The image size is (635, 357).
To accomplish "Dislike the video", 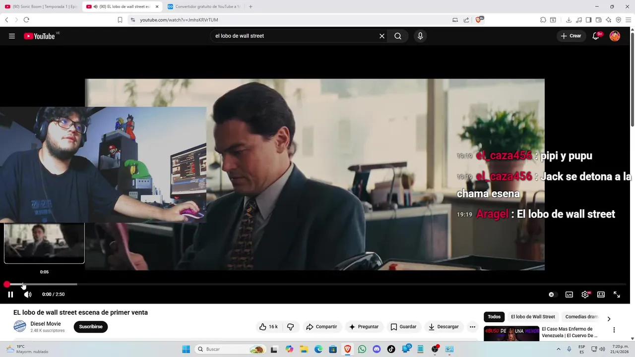I will pos(291,327).
